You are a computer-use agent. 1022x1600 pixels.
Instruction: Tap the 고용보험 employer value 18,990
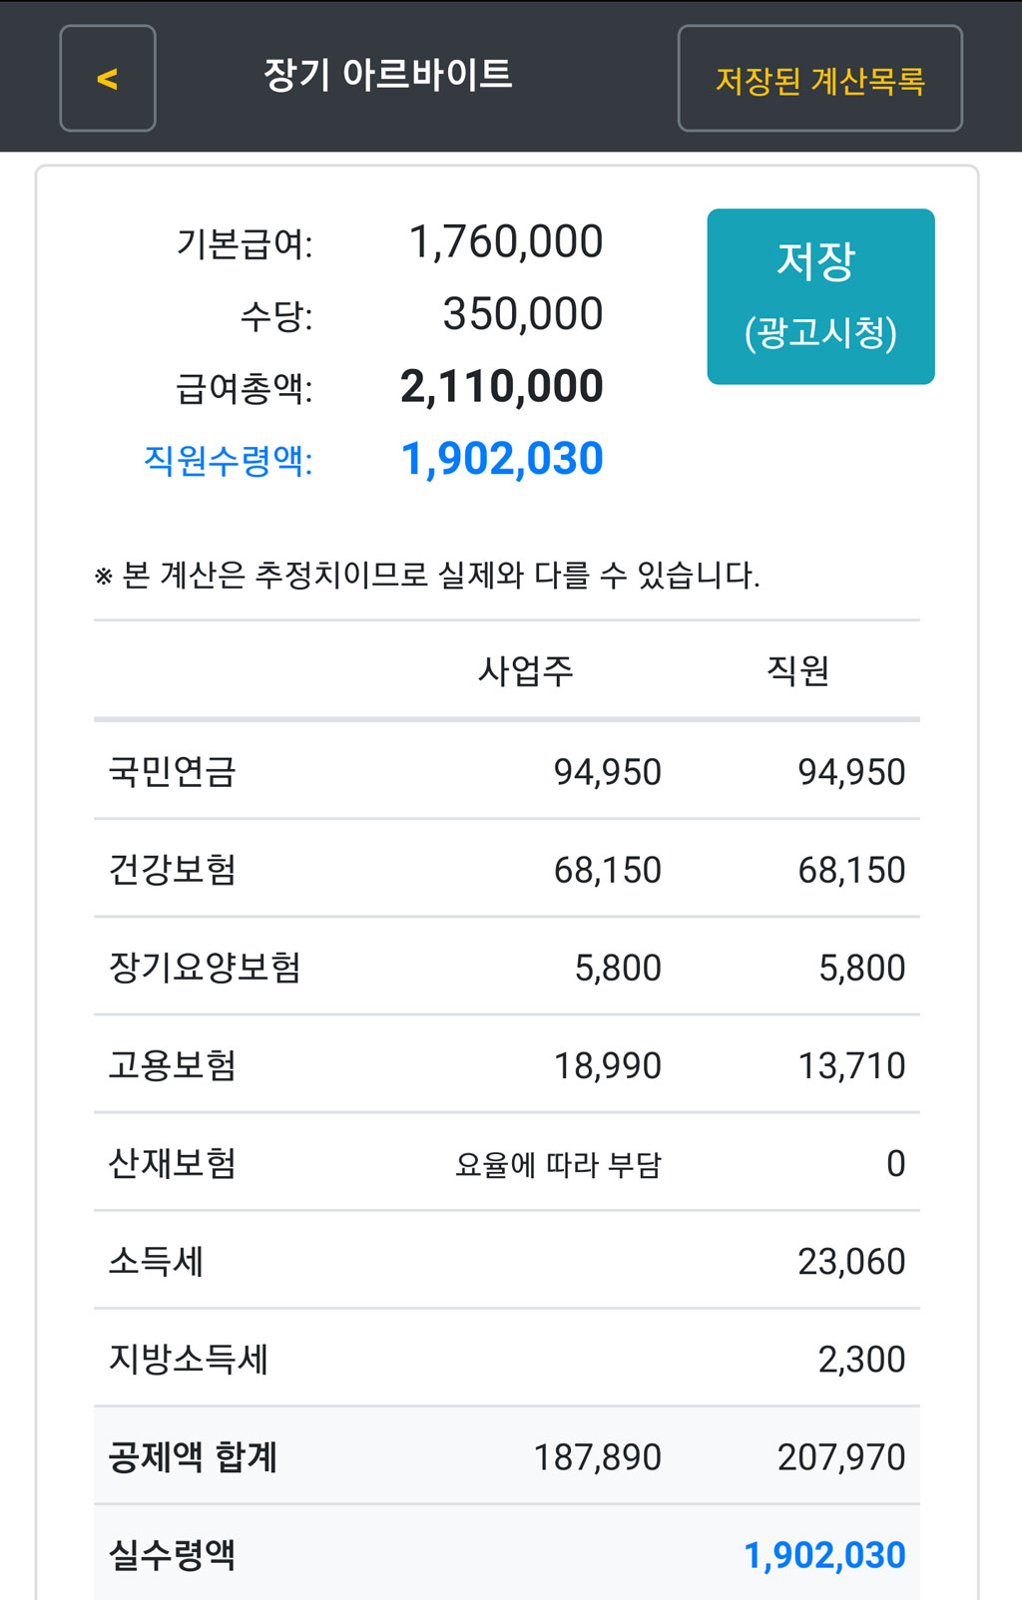click(x=607, y=1066)
